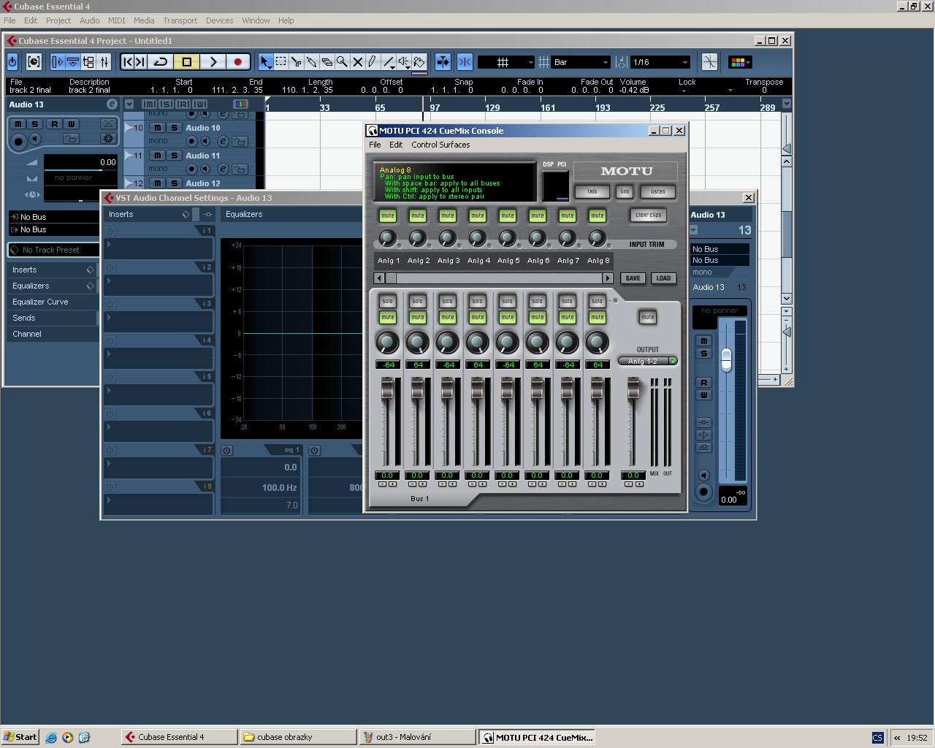
Task: Start playback with the Play button
Action: (x=213, y=62)
